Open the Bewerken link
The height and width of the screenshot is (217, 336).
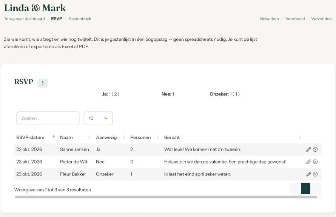coord(269,18)
